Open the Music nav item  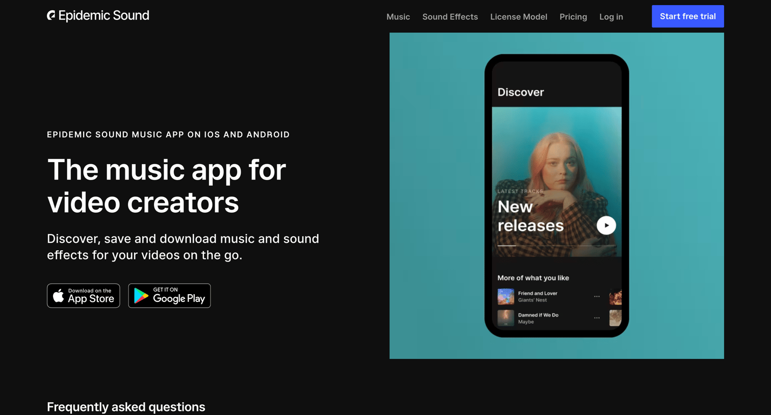click(x=398, y=17)
